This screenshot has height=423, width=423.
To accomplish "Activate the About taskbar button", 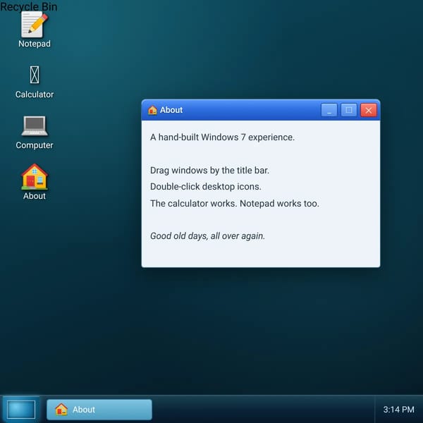I will click(x=99, y=409).
